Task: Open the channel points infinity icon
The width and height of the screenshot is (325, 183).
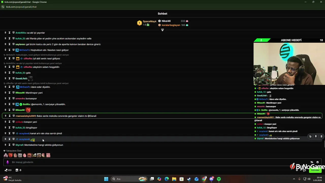Action: pos(8,170)
